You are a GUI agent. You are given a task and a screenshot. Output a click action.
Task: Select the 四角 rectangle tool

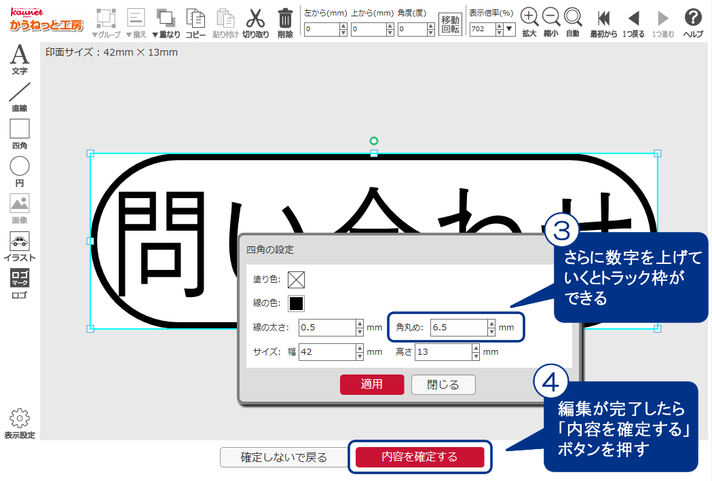coord(20,132)
